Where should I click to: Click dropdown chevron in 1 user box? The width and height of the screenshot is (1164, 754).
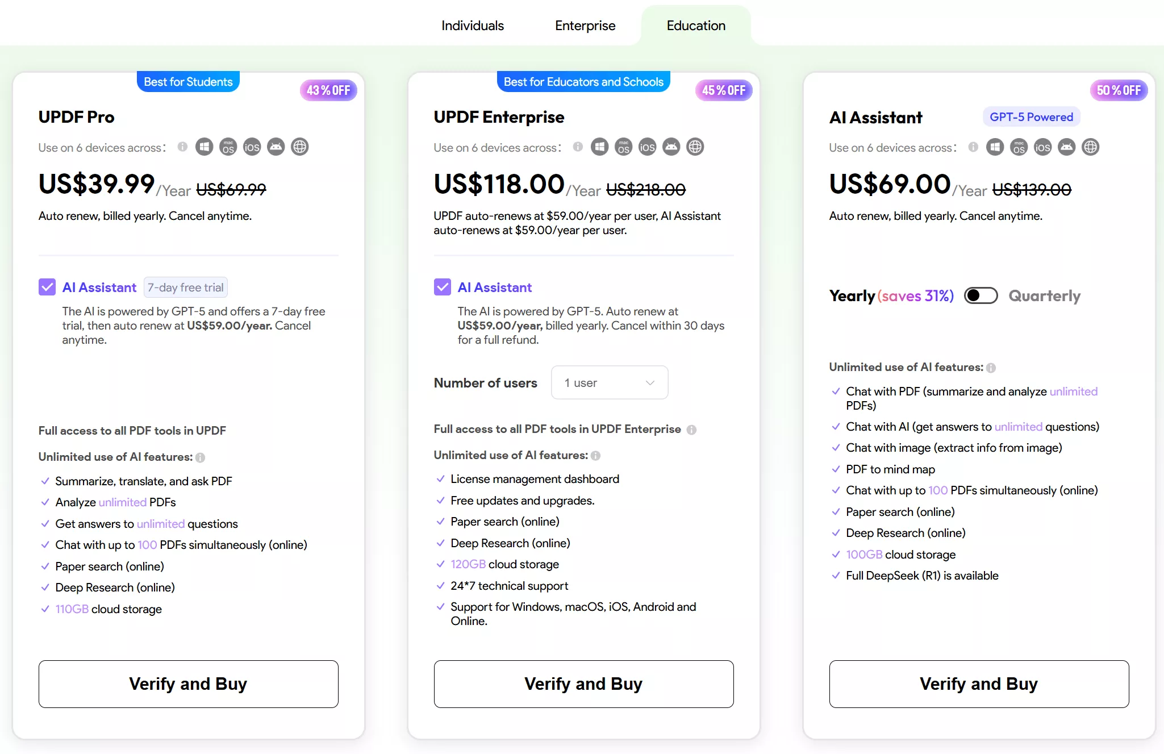pyautogui.click(x=650, y=382)
